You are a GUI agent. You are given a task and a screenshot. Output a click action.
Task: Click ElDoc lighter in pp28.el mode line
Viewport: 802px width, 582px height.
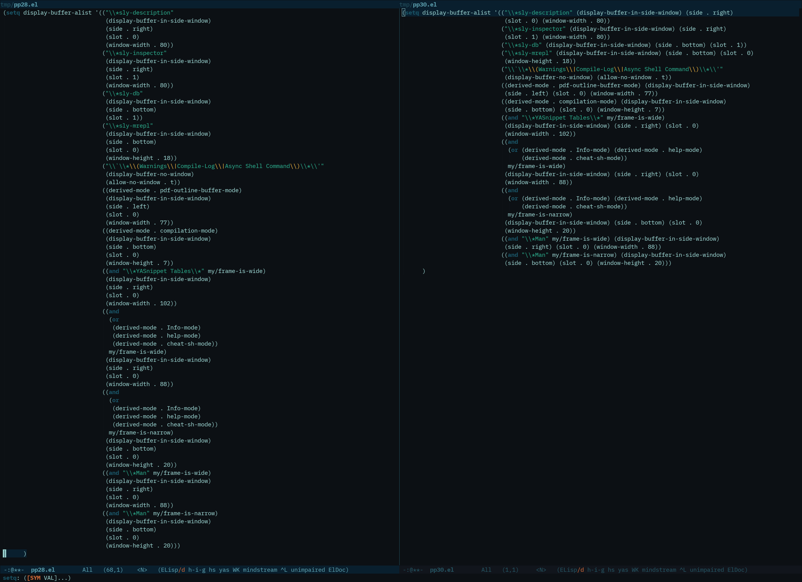click(x=337, y=570)
